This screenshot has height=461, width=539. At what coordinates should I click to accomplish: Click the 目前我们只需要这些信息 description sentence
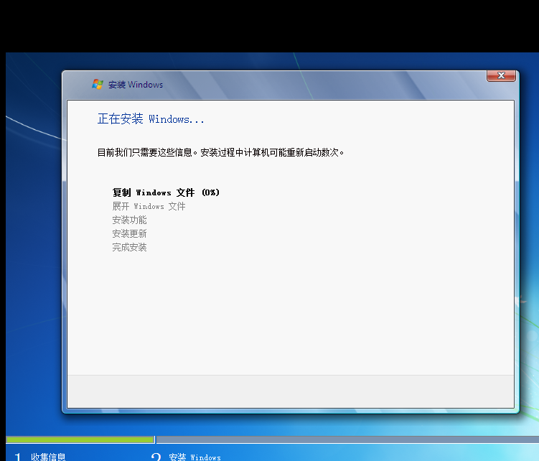pyautogui.click(x=220, y=152)
